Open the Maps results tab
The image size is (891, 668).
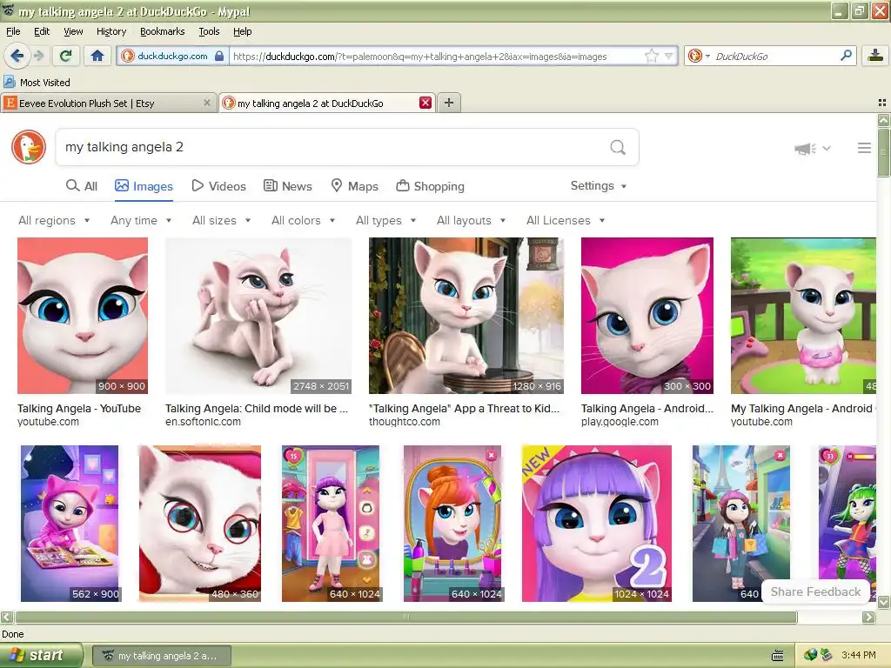355,186
